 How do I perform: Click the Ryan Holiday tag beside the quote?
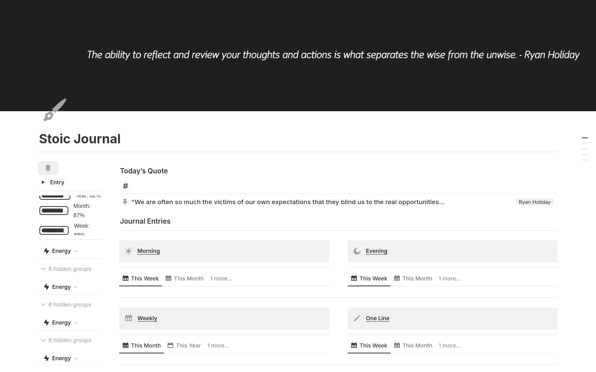[x=535, y=202]
